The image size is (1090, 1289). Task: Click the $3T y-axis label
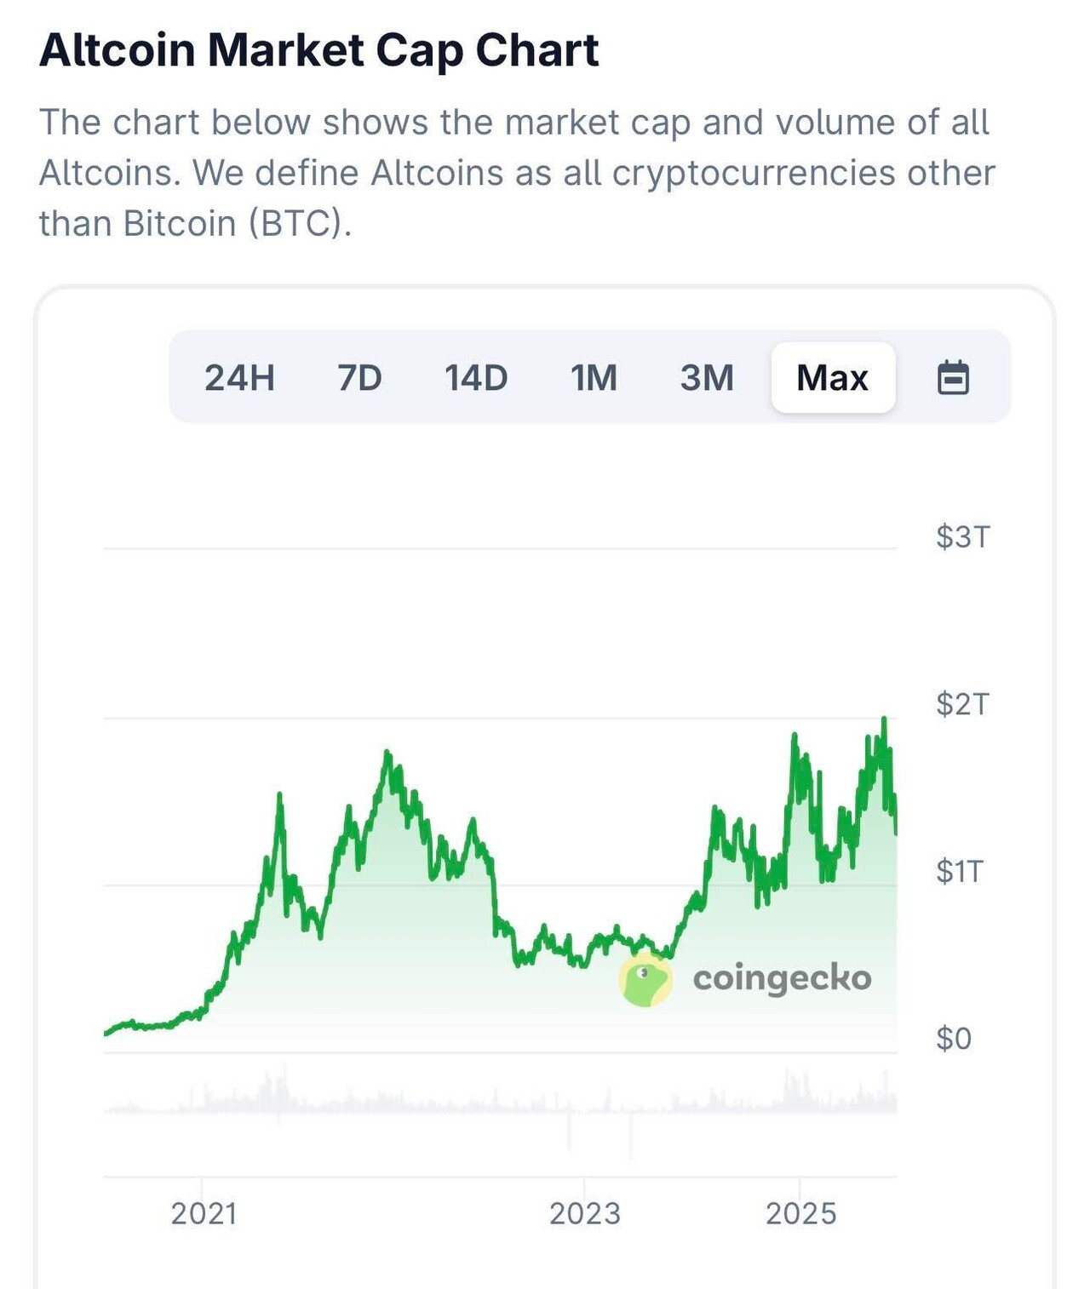[x=962, y=536]
